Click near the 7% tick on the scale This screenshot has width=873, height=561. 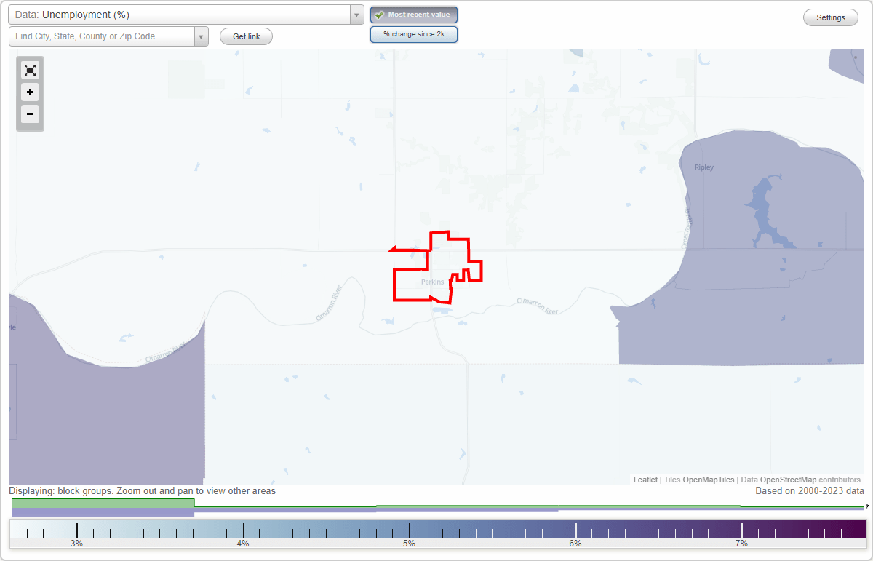pyautogui.click(x=741, y=529)
